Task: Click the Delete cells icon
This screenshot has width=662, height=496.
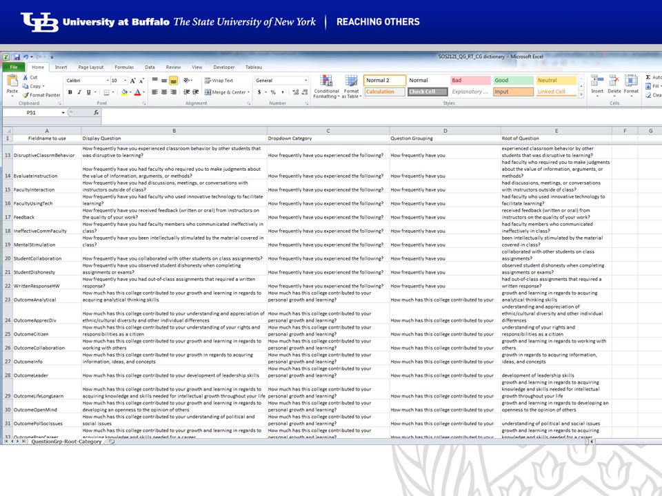Action: [614, 81]
